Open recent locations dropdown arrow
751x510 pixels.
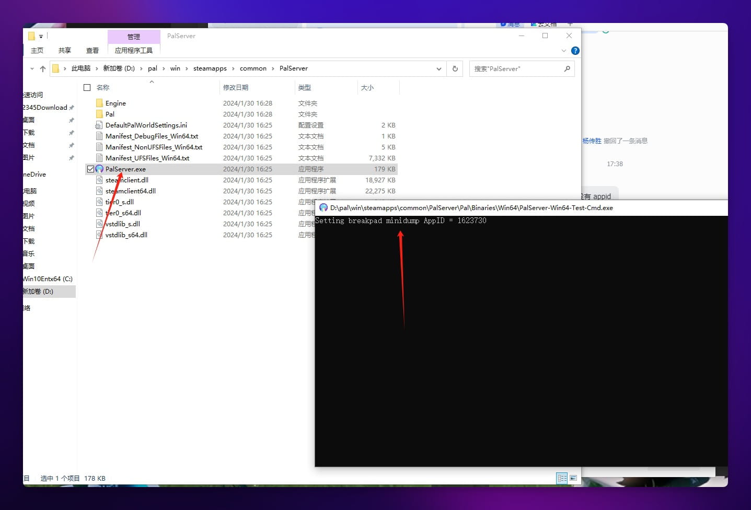pyautogui.click(x=32, y=68)
